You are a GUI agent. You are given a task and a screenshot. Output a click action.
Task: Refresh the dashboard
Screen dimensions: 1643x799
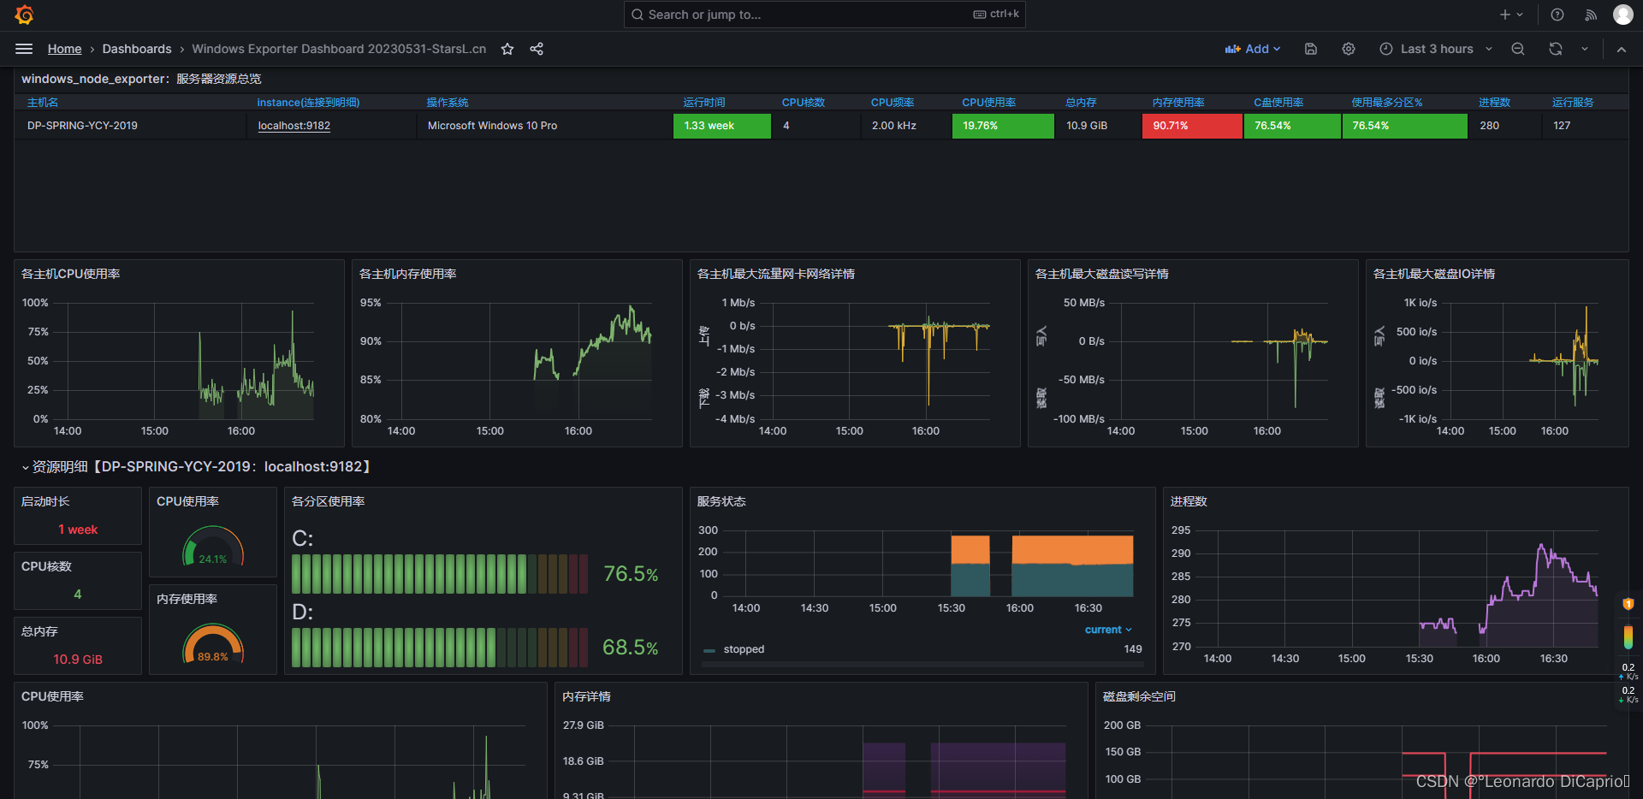[x=1555, y=49]
